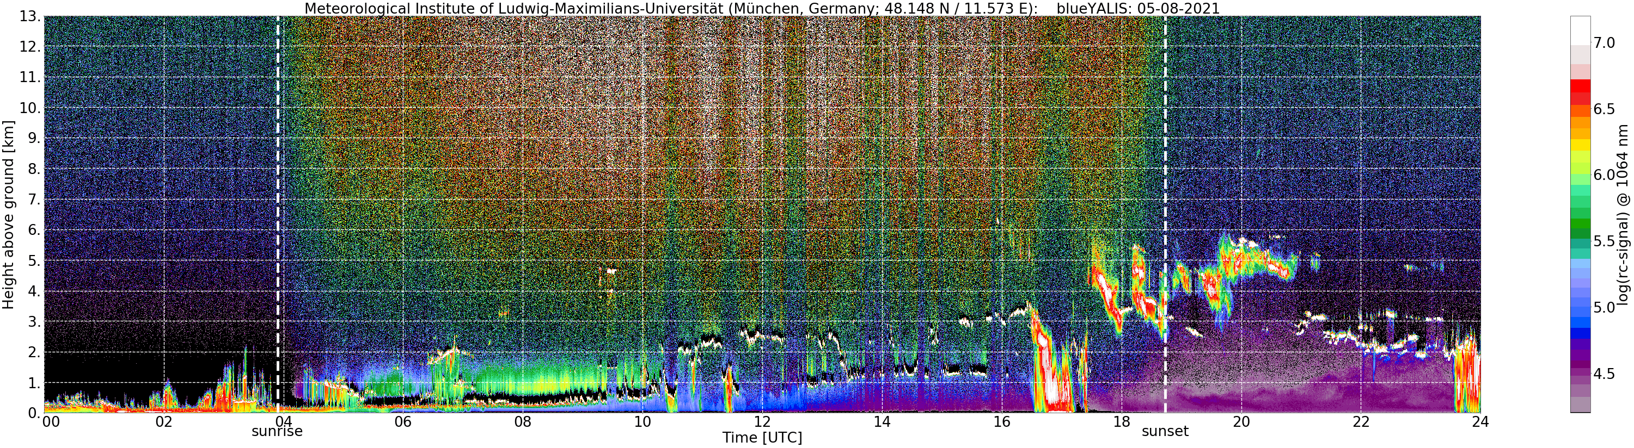The image size is (1634, 448).
Task: Click the time axis tick label 06
Action: [x=403, y=422]
